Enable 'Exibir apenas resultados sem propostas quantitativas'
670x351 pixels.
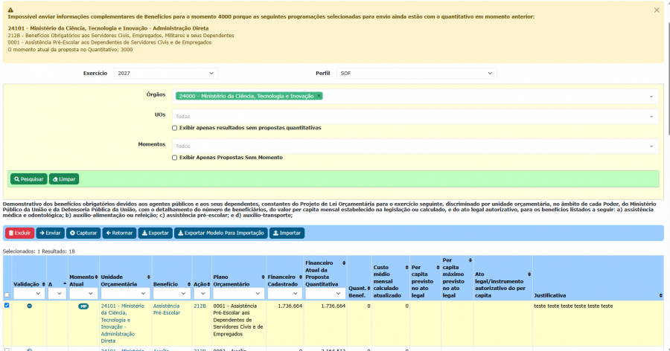[174, 128]
